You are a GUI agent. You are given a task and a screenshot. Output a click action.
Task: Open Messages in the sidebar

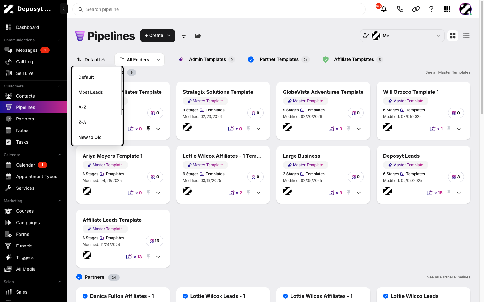(34, 50)
